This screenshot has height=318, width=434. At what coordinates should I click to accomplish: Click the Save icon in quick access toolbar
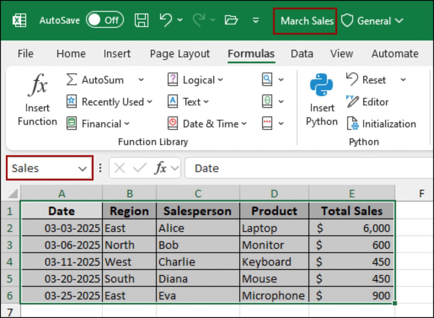coord(141,20)
